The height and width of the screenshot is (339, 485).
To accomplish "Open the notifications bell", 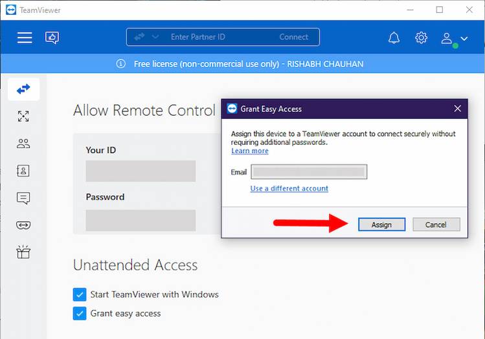I will coord(394,38).
